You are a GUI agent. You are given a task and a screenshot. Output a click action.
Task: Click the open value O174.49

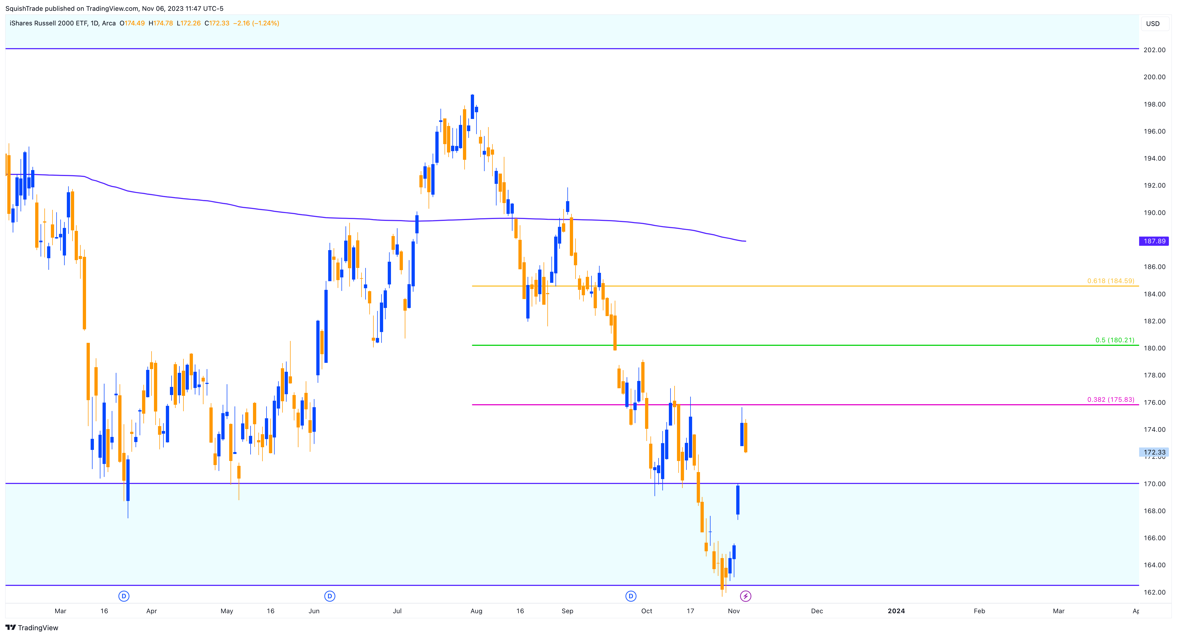click(132, 23)
